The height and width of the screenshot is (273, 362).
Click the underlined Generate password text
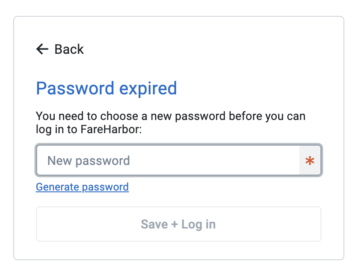coord(82,187)
